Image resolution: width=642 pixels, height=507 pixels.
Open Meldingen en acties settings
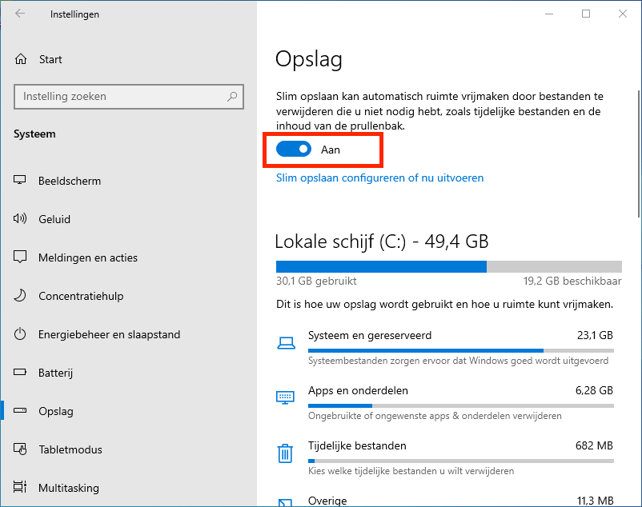tap(88, 257)
